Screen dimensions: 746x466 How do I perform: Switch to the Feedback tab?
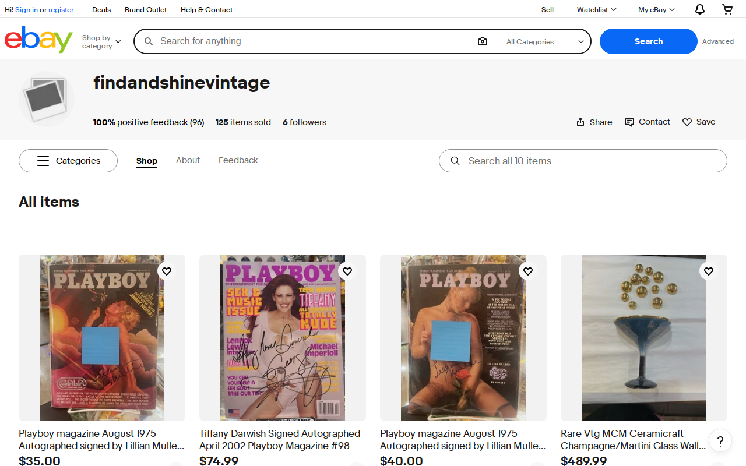[x=238, y=160]
